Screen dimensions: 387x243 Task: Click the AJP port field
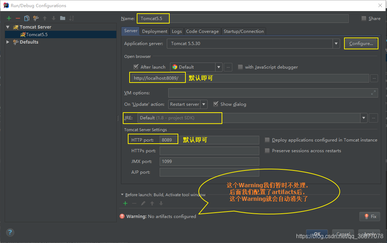pos(209,172)
